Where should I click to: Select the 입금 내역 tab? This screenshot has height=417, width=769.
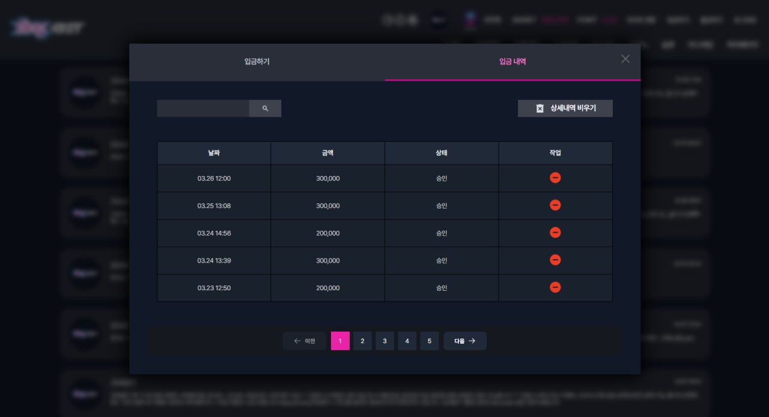tap(512, 62)
